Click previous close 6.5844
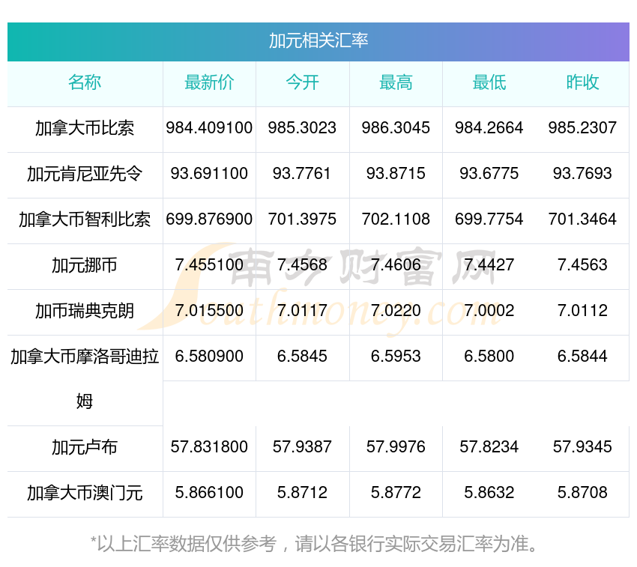637x567 pixels. click(582, 357)
